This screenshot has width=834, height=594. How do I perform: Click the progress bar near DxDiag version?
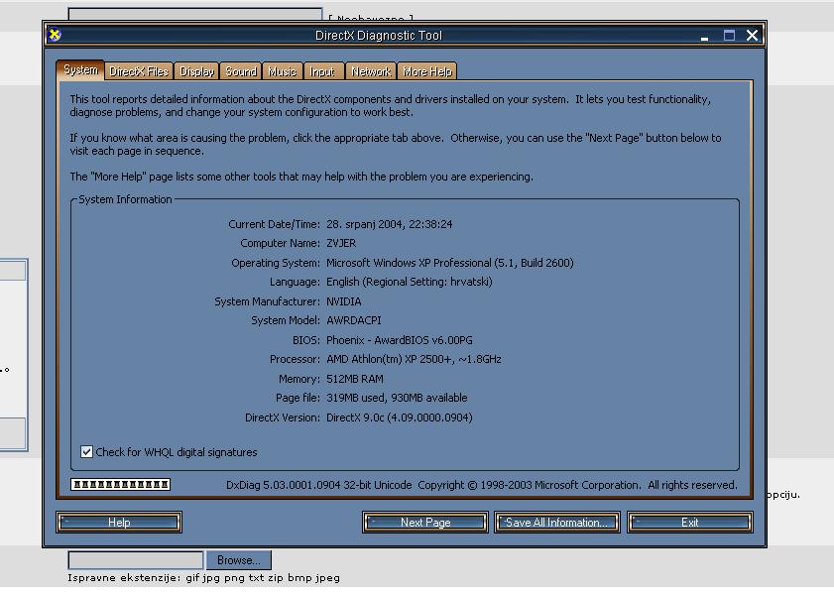point(121,485)
